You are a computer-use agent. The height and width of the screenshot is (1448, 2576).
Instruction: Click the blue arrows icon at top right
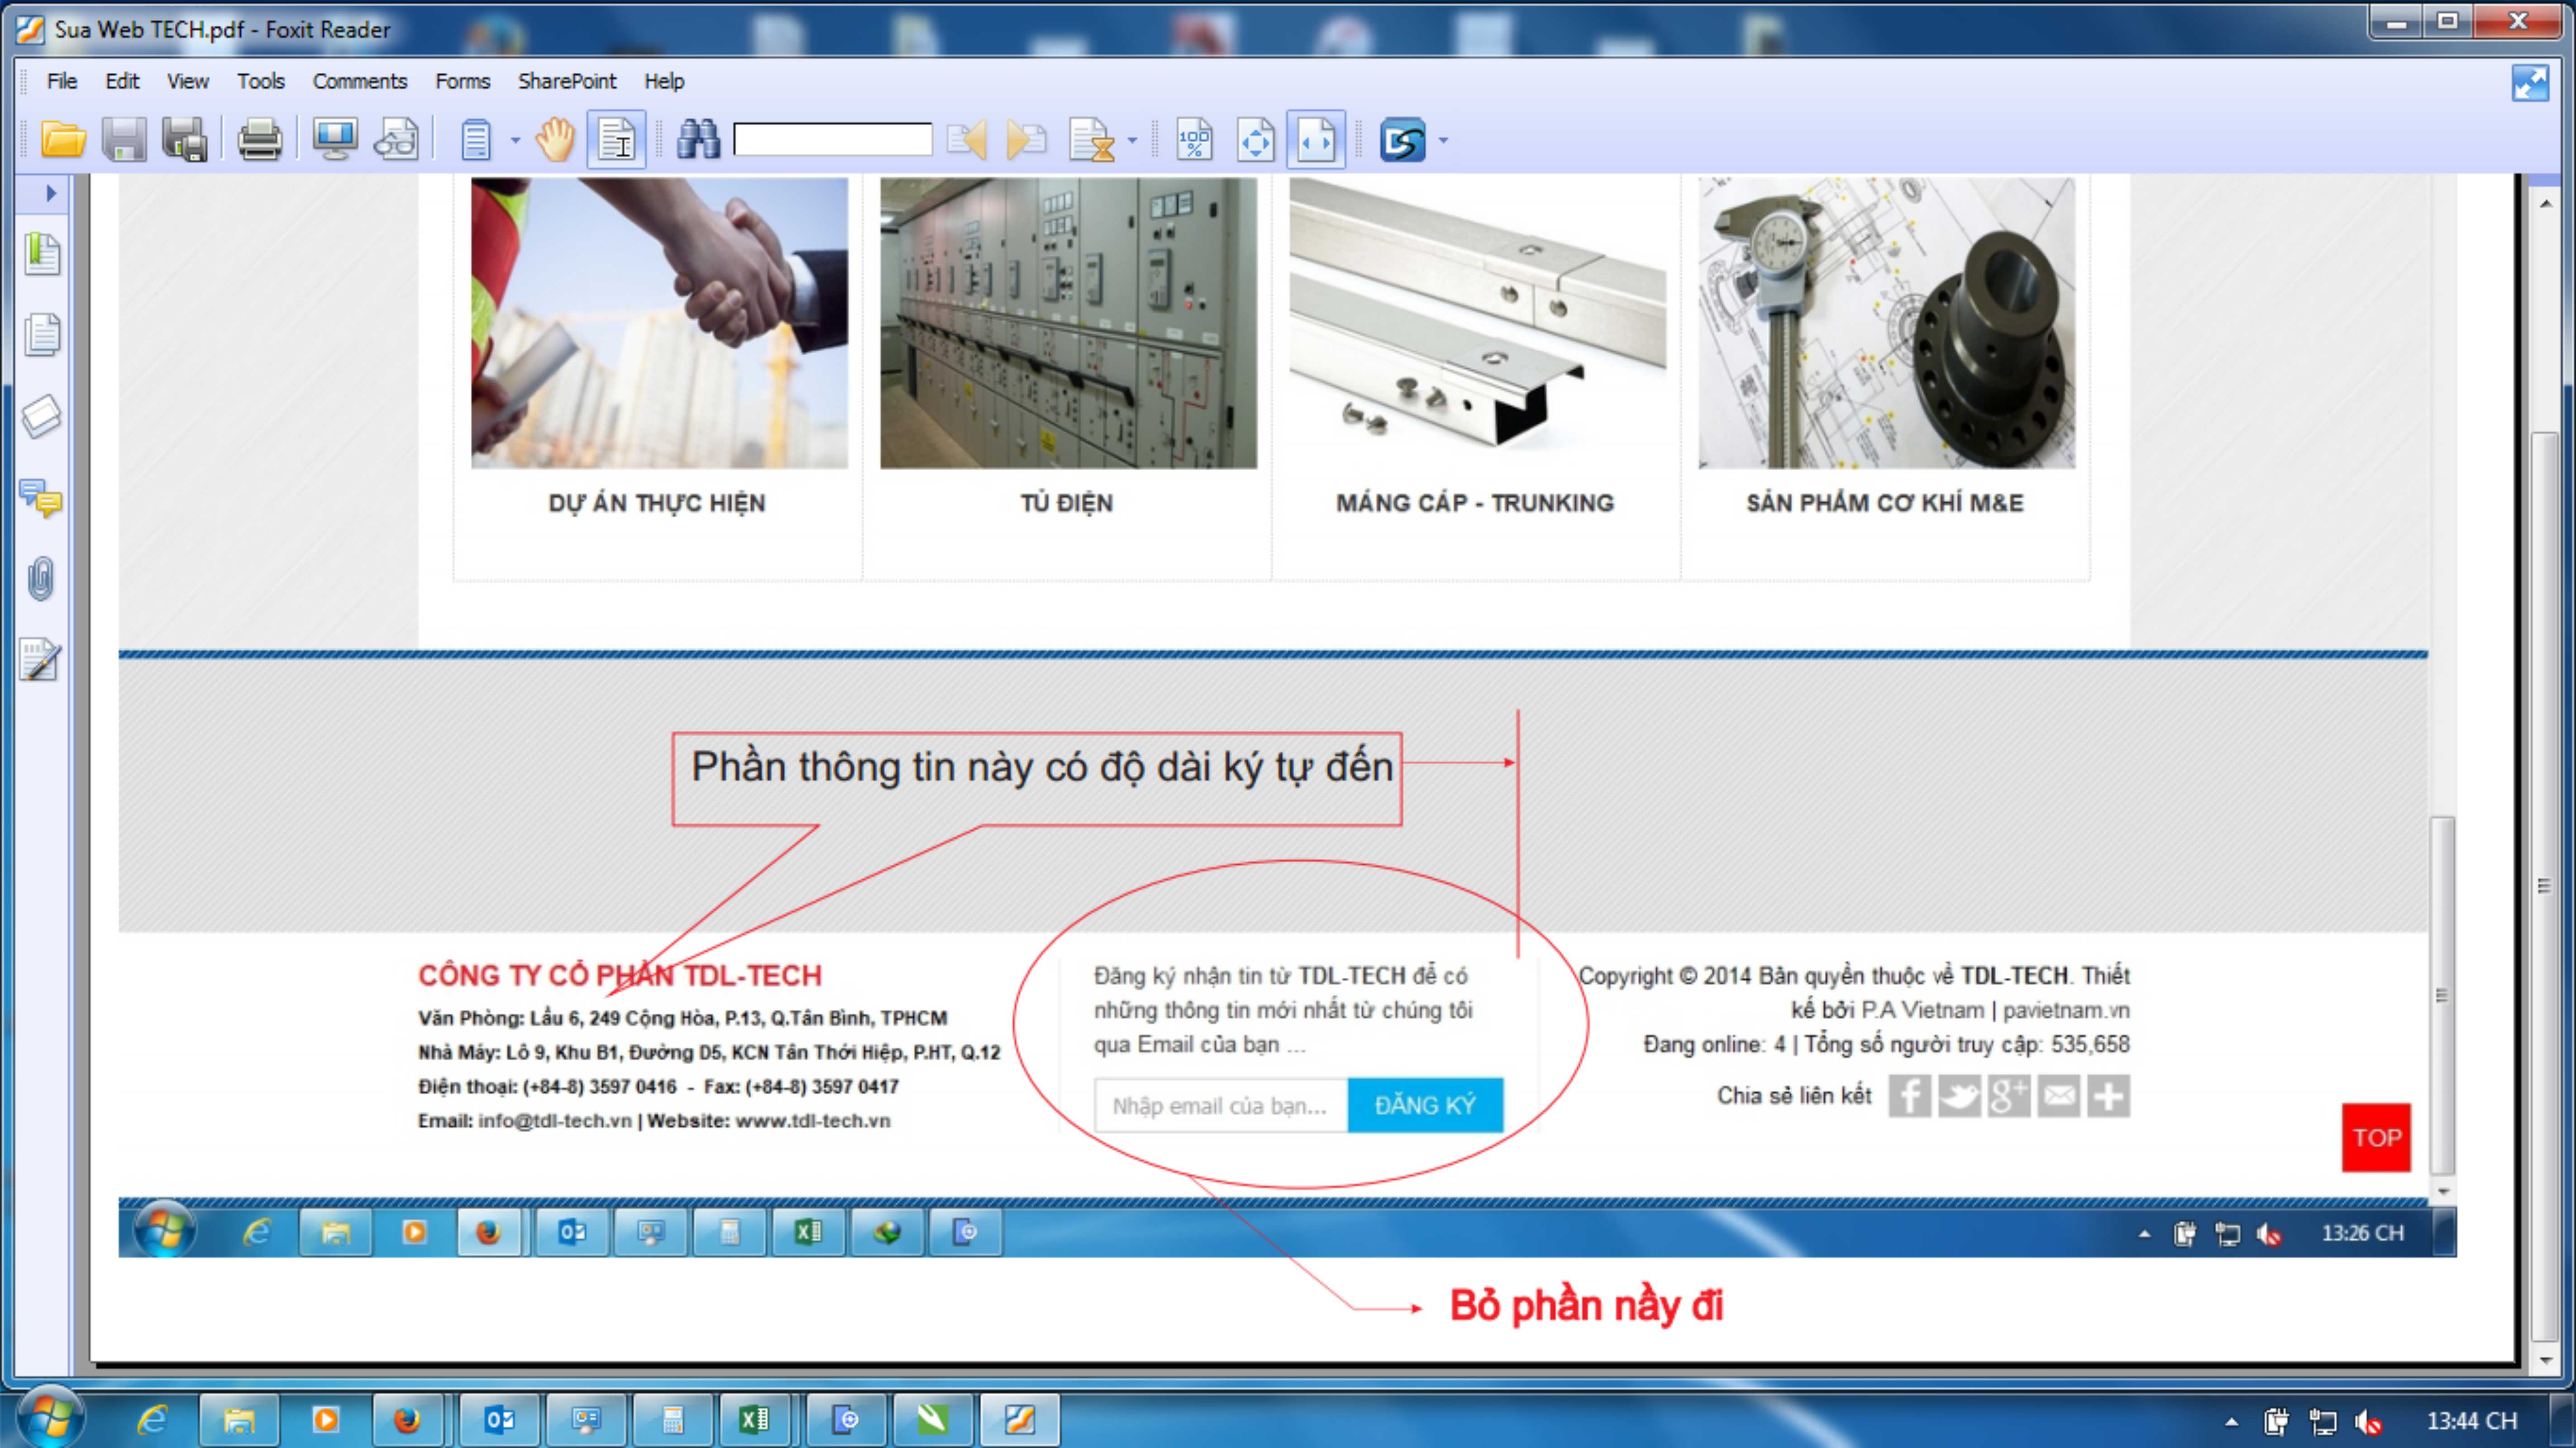2530,83
